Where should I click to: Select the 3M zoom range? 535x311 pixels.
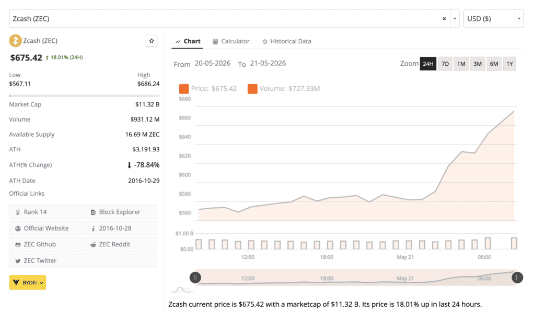478,64
